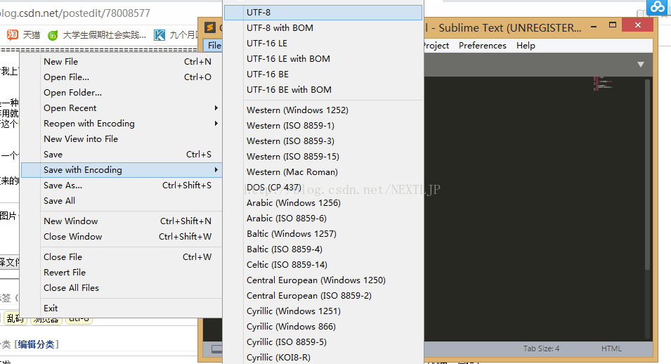Choose Save All menu item

[x=121, y=201]
